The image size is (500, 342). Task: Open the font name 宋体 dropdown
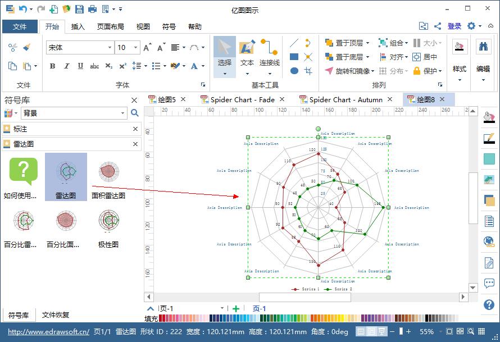pos(110,48)
